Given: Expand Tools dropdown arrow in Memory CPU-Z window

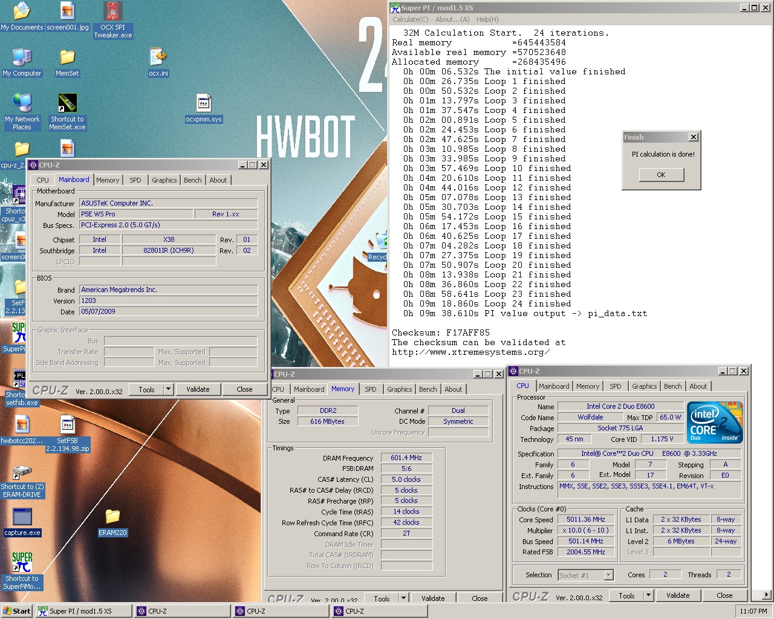Looking at the screenshot, I should 403,598.
